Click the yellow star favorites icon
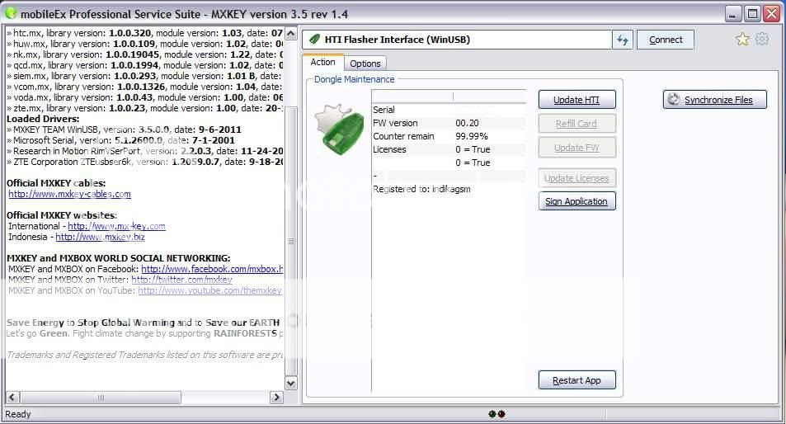This screenshot has width=786, height=424. [x=742, y=39]
